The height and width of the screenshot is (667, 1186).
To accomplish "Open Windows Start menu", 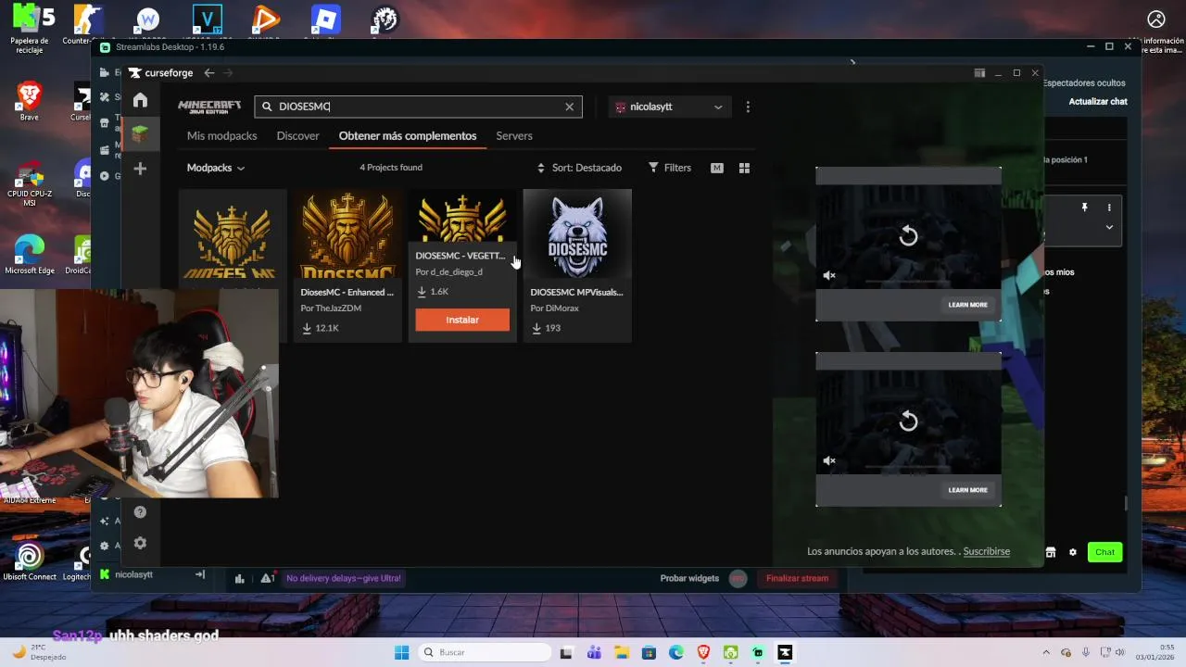I will 401,652.
